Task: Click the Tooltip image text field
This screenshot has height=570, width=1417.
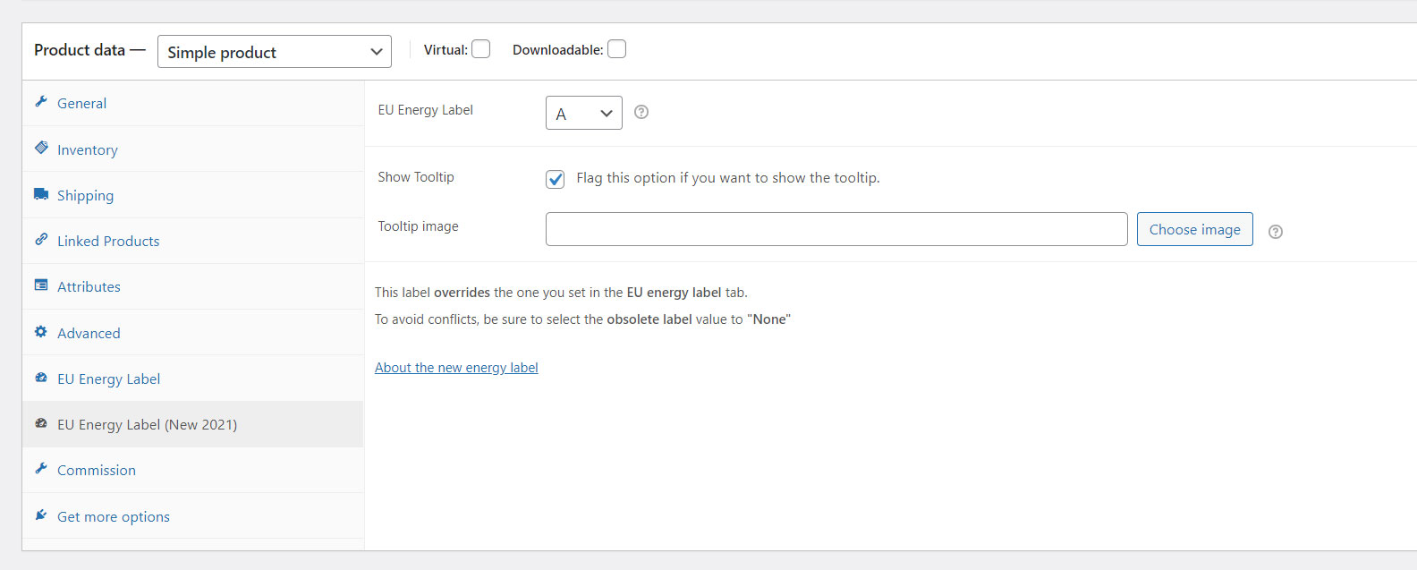Action: (x=836, y=229)
